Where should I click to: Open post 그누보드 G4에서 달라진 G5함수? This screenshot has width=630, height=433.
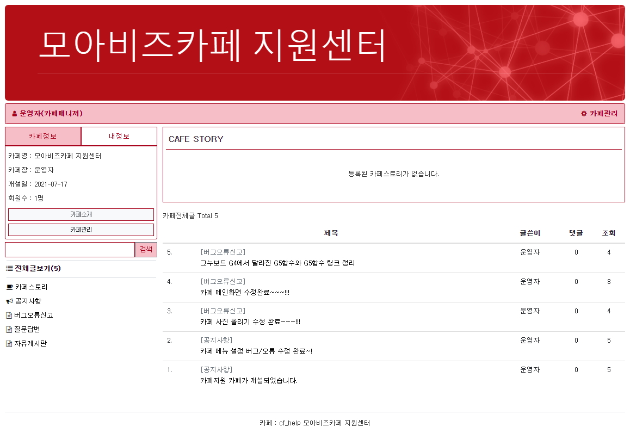277,263
